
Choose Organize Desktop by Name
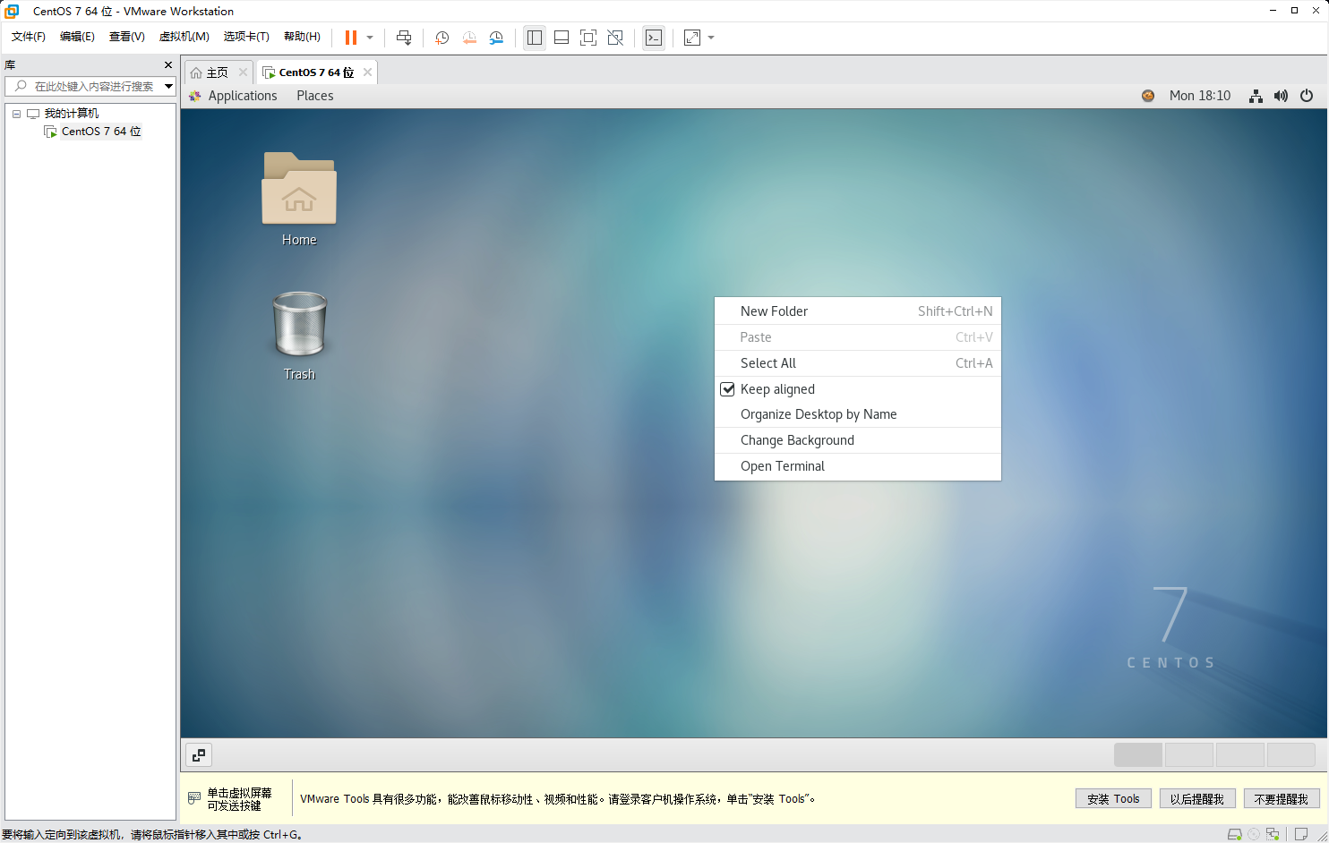pyautogui.click(x=858, y=414)
